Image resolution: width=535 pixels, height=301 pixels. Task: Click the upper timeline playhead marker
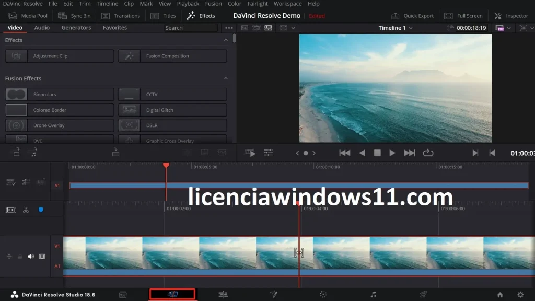coord(166,165)
